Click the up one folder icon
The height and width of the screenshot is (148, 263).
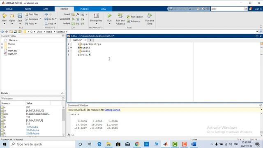click(x=11, y=32)
